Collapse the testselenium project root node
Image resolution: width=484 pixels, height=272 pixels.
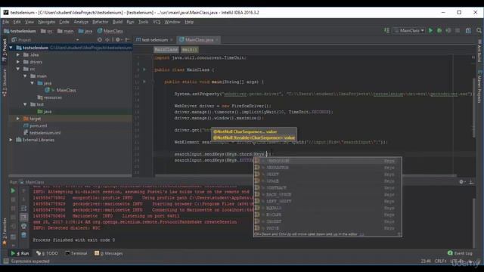(x=11, y=48)
